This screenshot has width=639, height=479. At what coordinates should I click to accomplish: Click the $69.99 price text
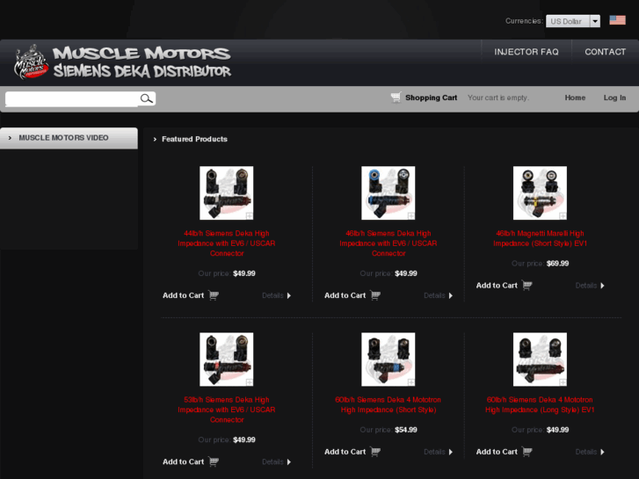pos(557,264)
